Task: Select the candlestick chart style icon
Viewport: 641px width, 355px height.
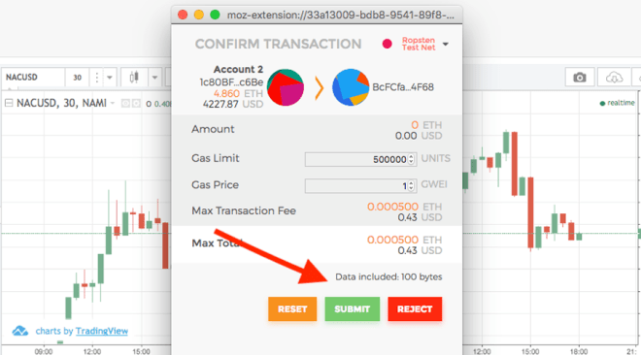Action: point(134,77)
